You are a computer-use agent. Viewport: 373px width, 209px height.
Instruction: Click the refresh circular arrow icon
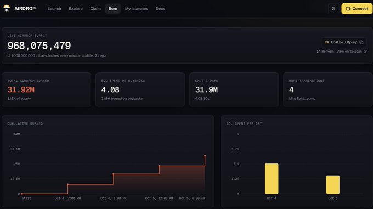point(318,52)
